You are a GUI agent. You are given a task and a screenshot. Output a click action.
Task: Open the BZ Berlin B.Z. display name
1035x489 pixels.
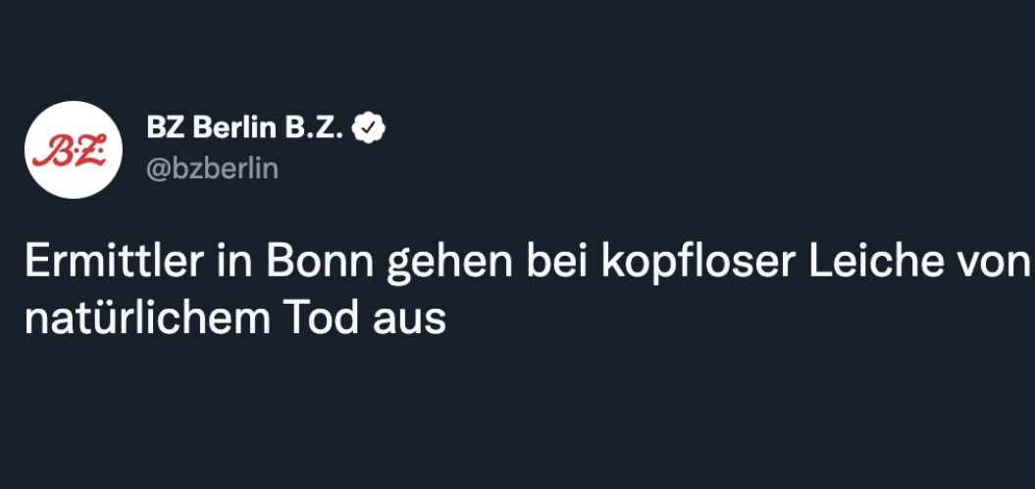pos(249,127)
